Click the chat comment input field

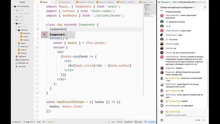tap(185, 115)
